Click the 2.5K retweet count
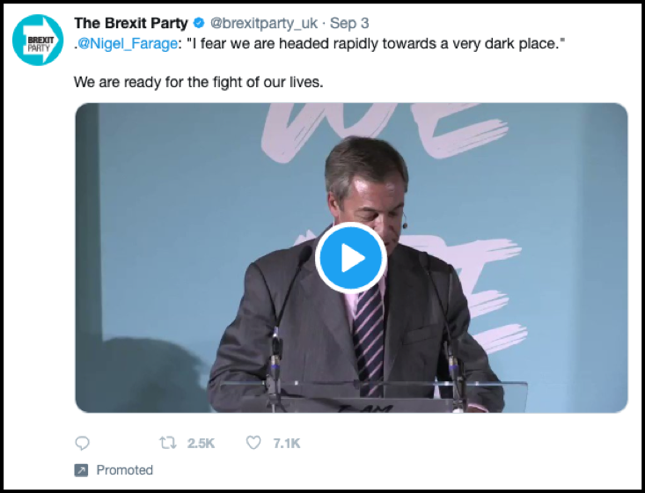This screenshot has width=645, height=493. coord(202,443)
